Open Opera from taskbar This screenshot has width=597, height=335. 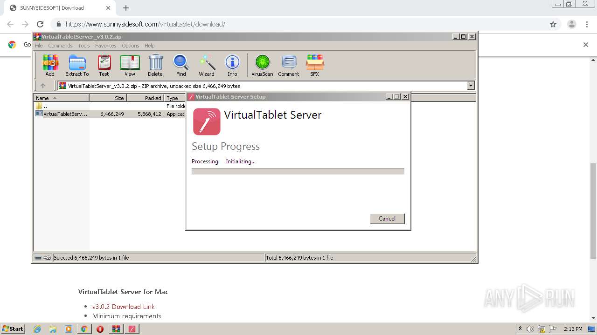click(100, 329)
